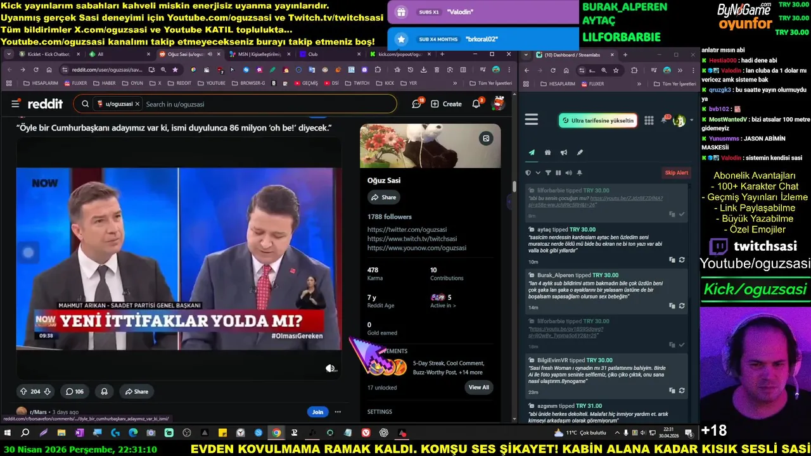
Task: Expand the chevron beside the shield
Action: point(538,173)
